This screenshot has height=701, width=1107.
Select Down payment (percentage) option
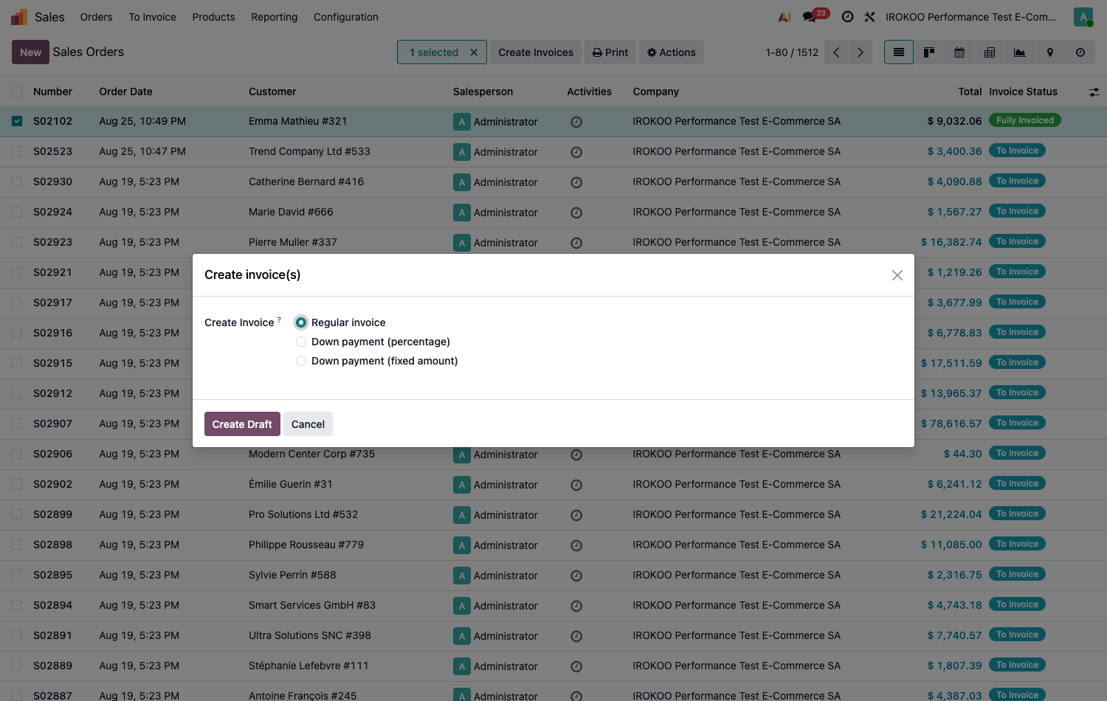(x=301, y=342)
